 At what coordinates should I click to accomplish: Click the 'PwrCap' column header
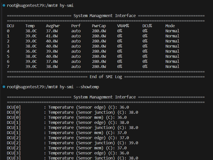[99, 26]
